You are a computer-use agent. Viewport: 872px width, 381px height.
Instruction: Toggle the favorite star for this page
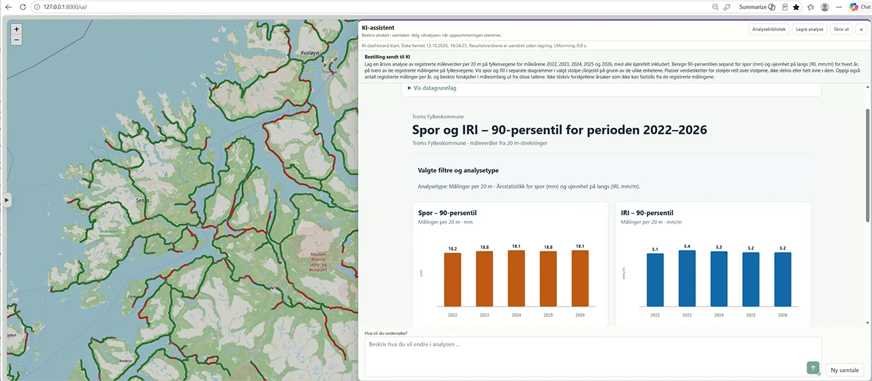click(x=796, y=7)
